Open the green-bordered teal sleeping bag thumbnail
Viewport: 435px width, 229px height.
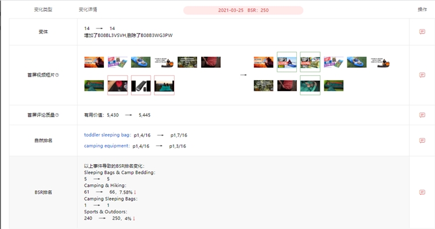[x=310, y=85]
